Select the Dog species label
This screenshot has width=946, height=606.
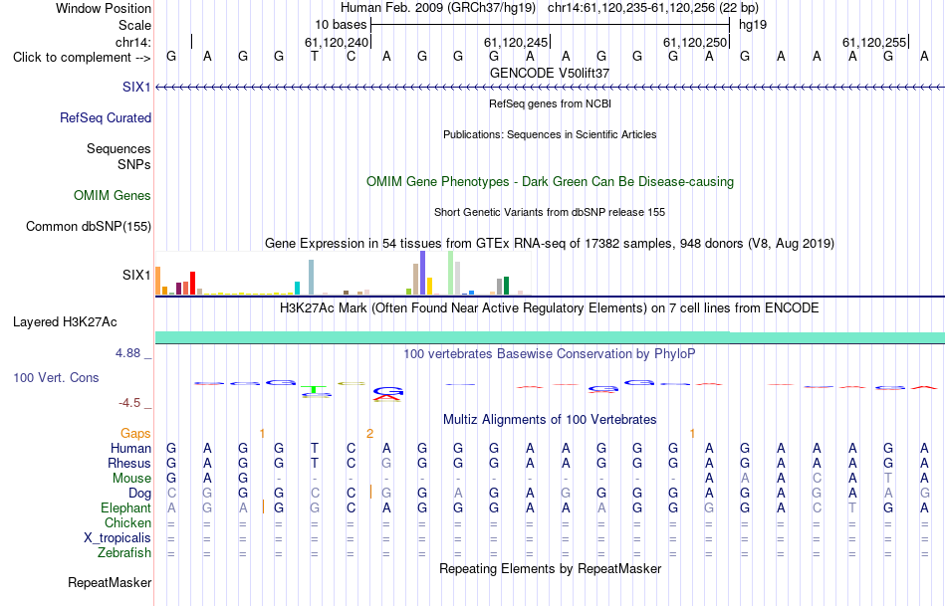pyautogui.click(x=140, y=494)
